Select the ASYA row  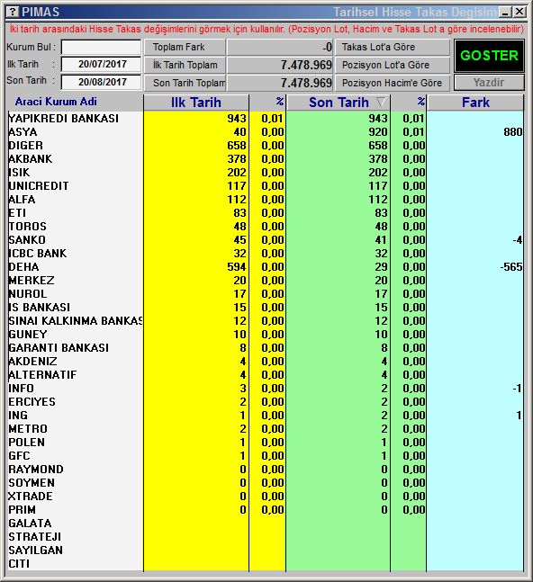[266, 131]
